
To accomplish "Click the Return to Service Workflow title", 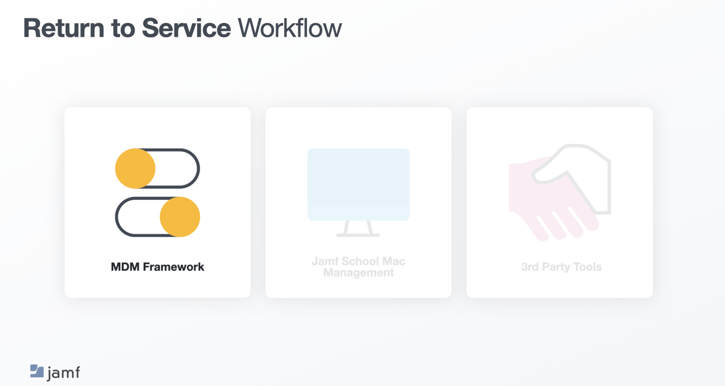I will pyautogui.click(x=182, y=28).
